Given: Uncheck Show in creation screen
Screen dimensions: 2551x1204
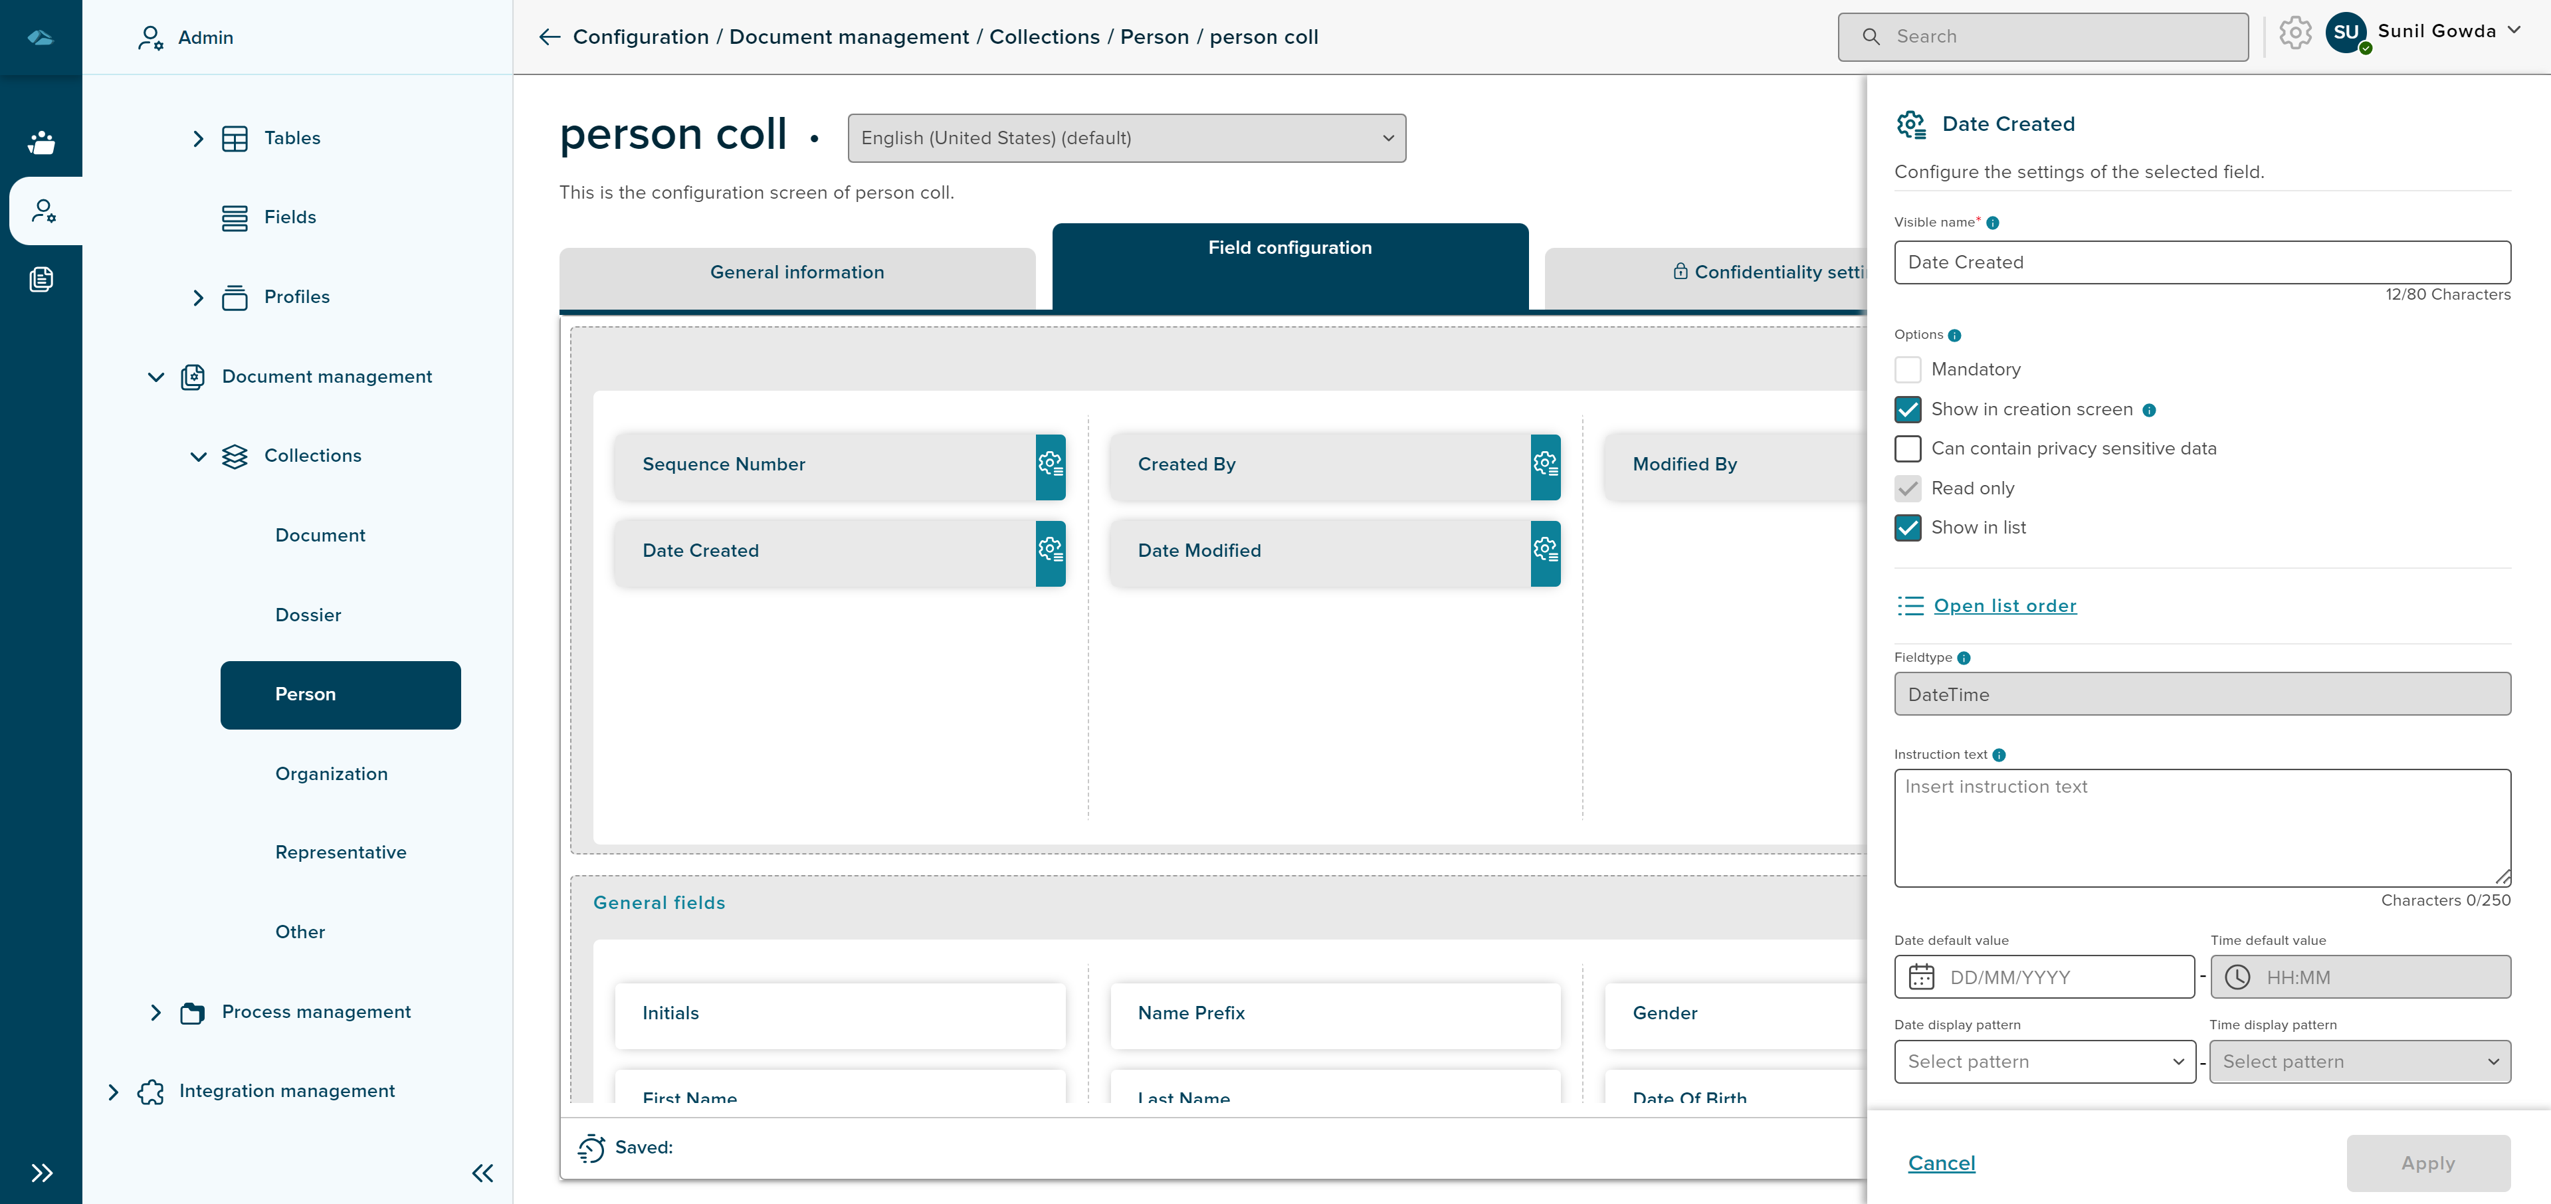Looking at the screenshot, I should pyautogui.click(x=1907, y=409).
